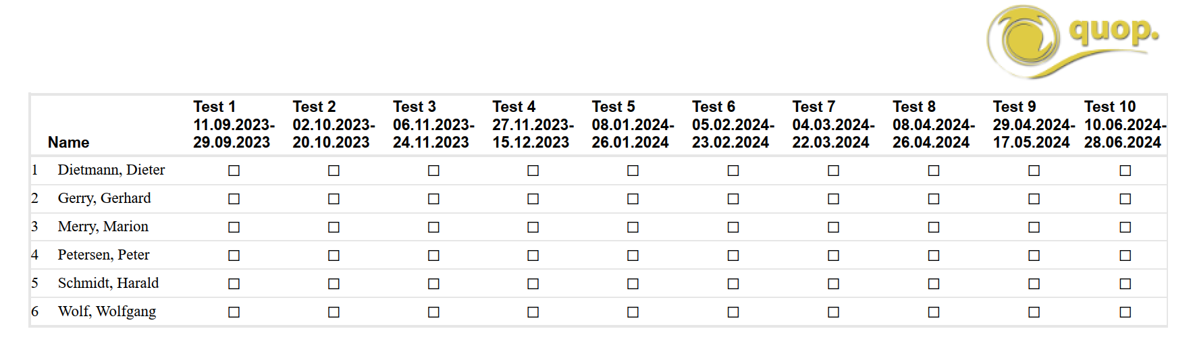Click the Test 10 column header
Image resolution: width=1193 pixels, height=358 pixels.
coord(1125,125)
